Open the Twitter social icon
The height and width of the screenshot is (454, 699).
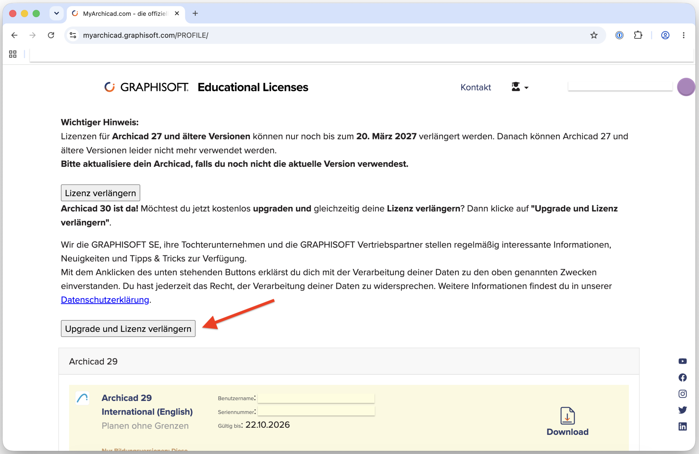(x=682, y=410)
